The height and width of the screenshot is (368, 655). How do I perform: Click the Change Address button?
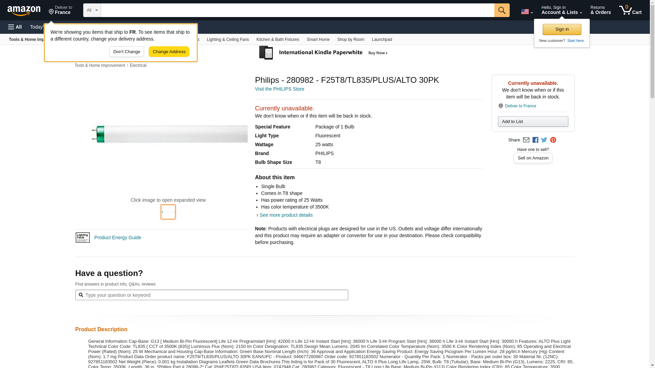(169, 52)
